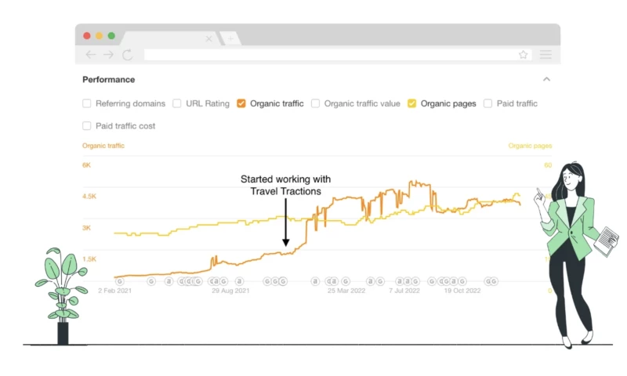
Task: Bookmark page with the star icon
Action: [523, 55]
